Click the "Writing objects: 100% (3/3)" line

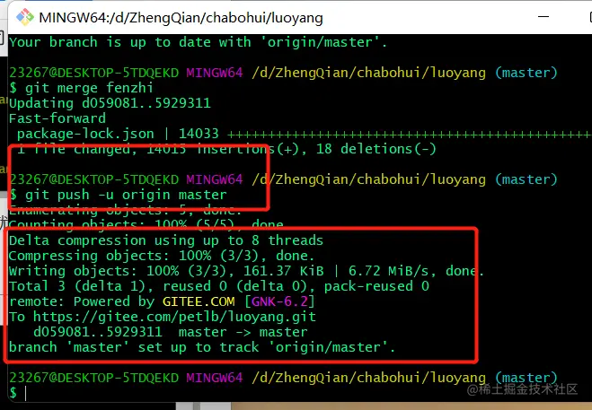pyautogui.click(x=246, y=271)
